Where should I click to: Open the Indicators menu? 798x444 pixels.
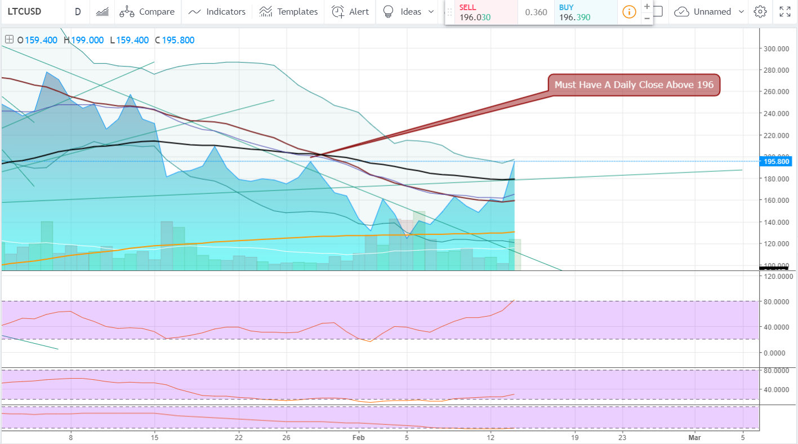point(217,11)
